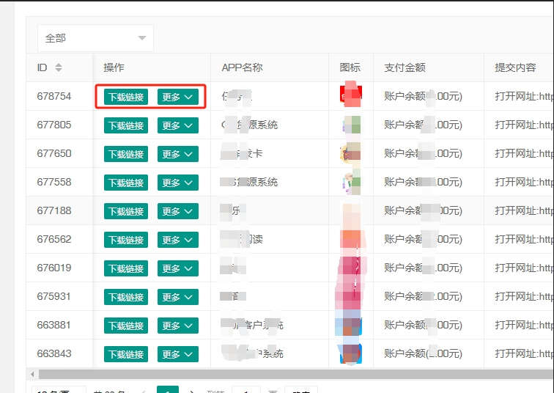
Task: Expand 更多 menu for row 677188
Action: [177, 211]
